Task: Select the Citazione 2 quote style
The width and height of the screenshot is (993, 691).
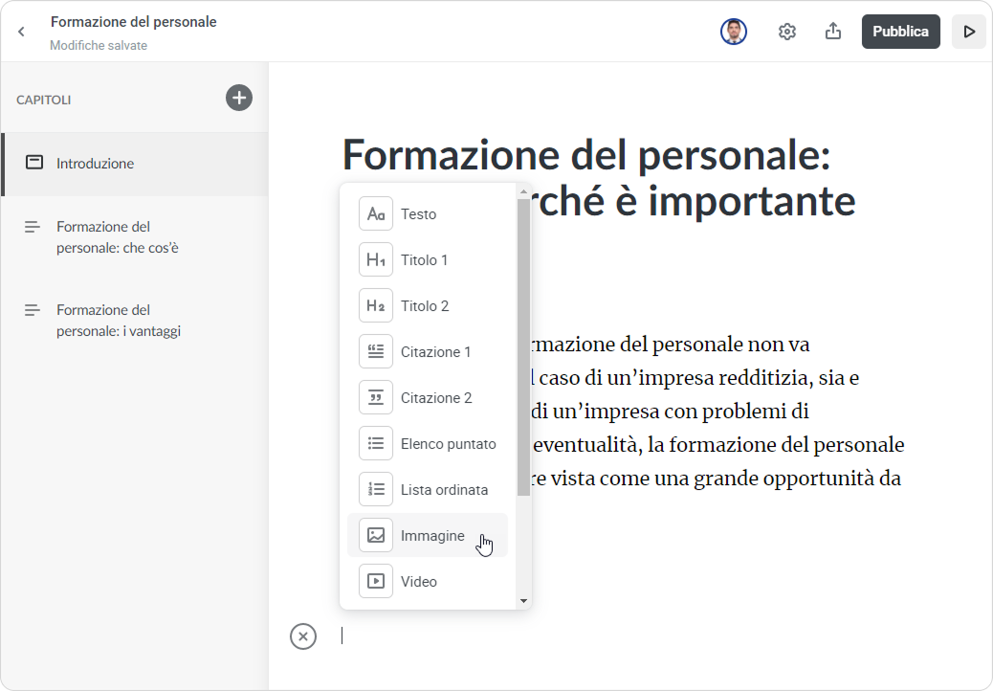Action: [435, 398]
